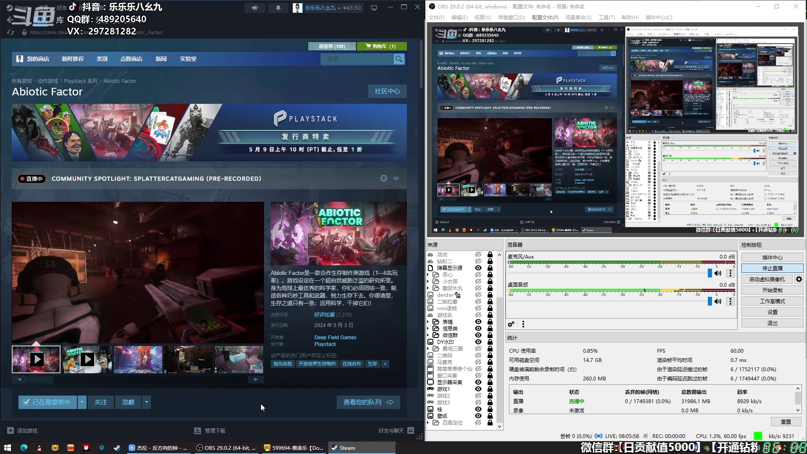
Task: Open Windows Start menu
Action: coord(7,448)
